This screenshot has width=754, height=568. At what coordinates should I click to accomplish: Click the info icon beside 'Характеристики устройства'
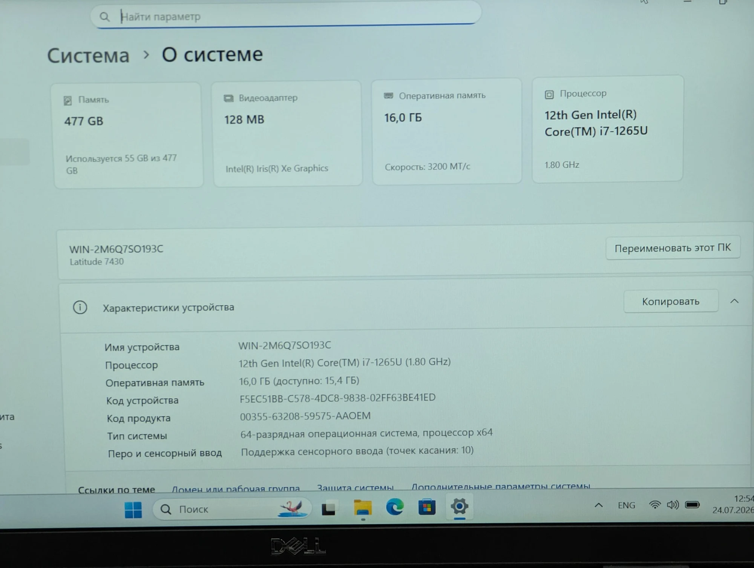80,307
